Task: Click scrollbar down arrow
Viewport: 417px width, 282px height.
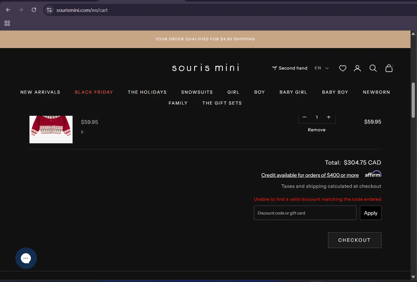Action: 413,277
